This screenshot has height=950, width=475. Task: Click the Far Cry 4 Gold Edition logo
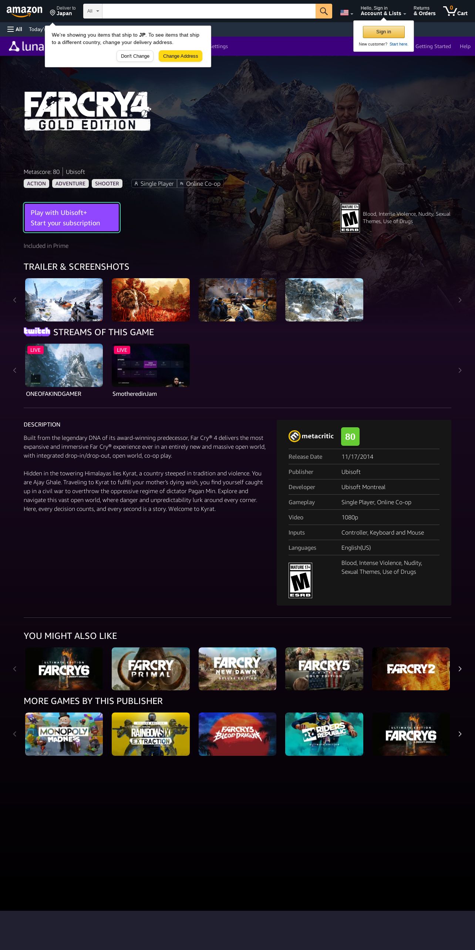click(x=87, y=111)
